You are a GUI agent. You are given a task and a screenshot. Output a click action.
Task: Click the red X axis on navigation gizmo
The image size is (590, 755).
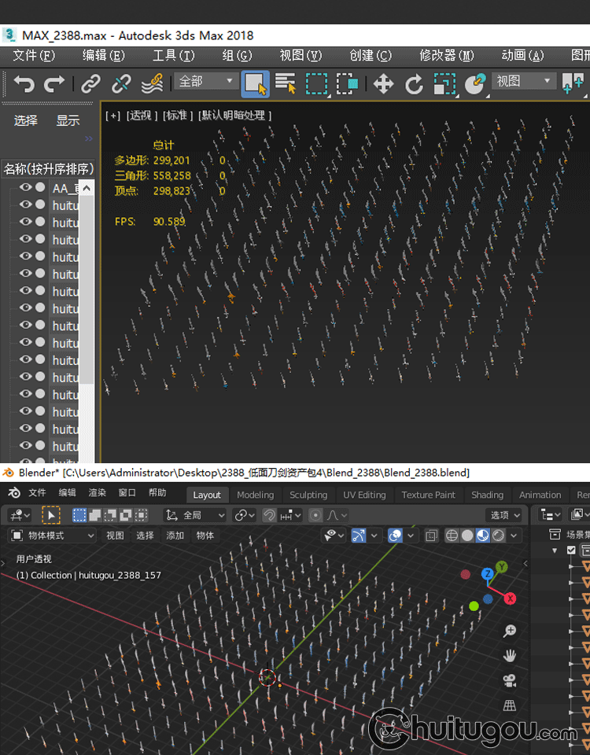510,598
